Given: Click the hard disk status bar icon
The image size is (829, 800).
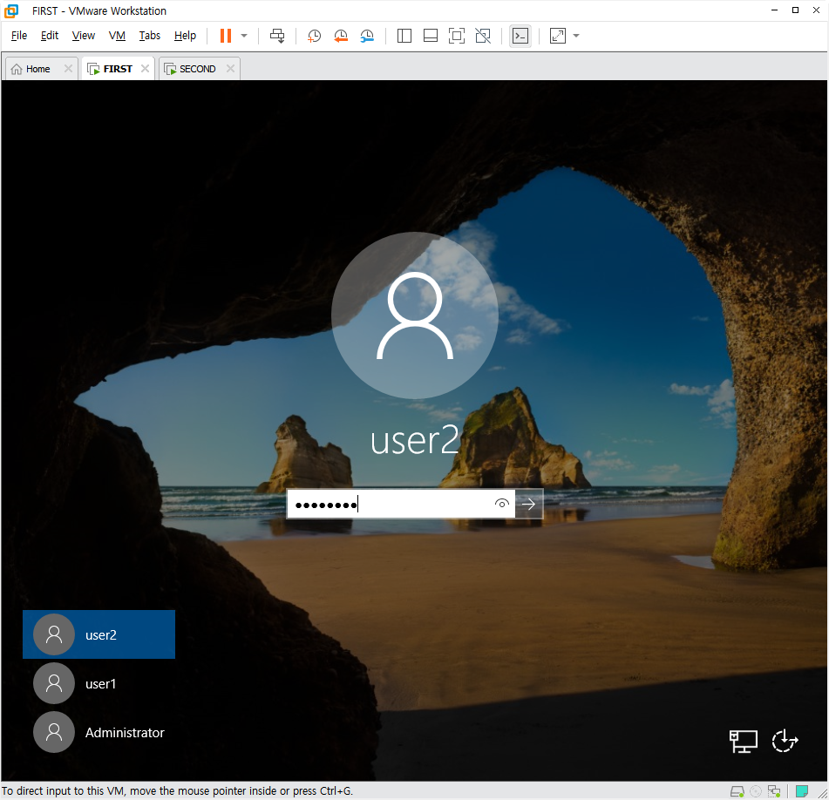Looking at the screenshot, I should 737,791.
